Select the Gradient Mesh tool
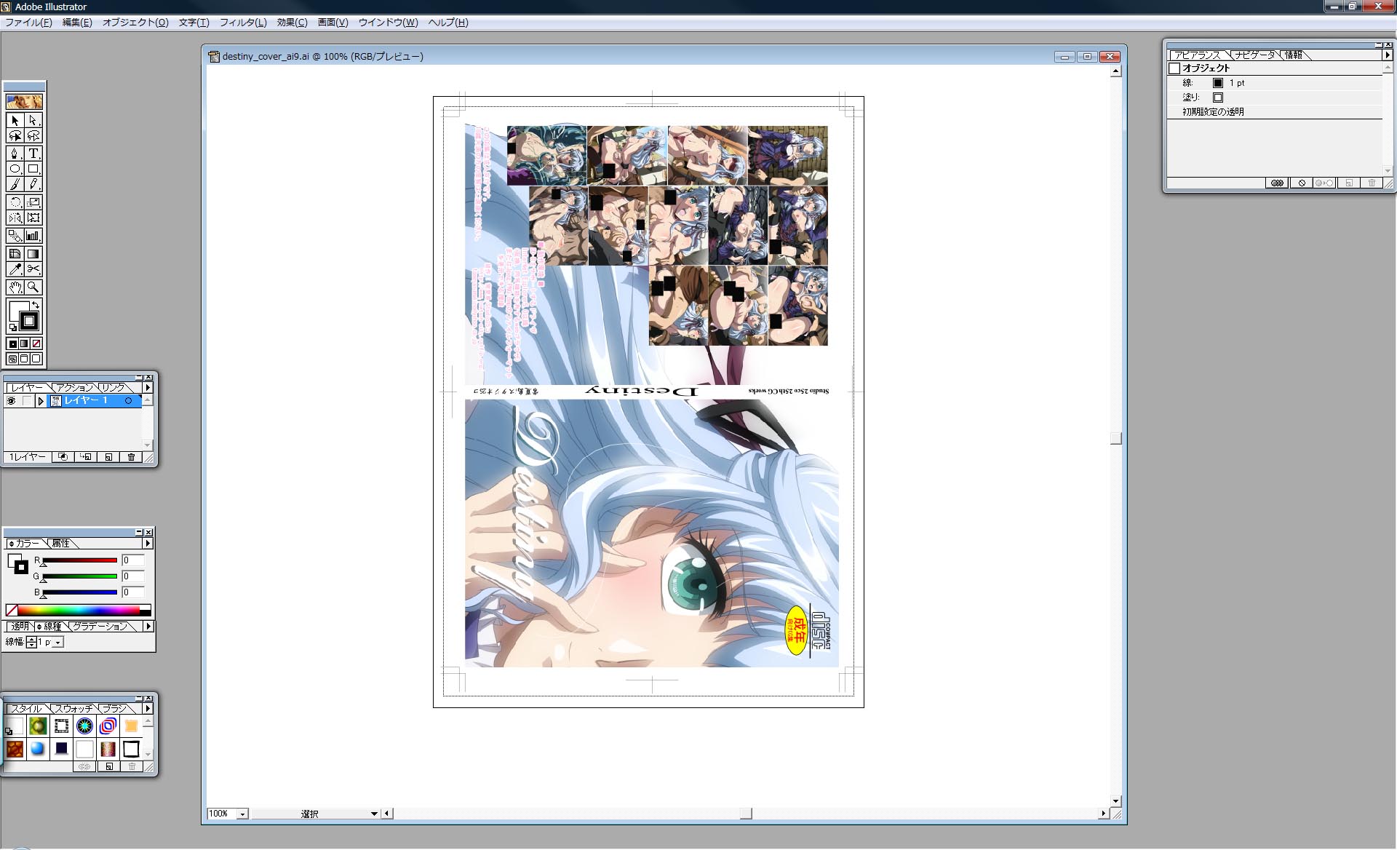1397x850 pixels. pyautogui.click(x=15, y=254)
